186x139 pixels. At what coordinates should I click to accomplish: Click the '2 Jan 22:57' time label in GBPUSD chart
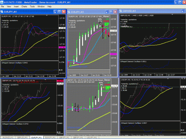[x=170, y=75]
